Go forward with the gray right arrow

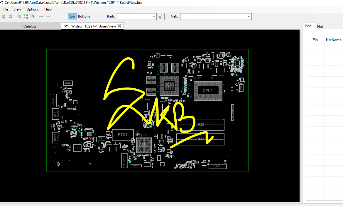pyautogui.click(x=48, y=16)
